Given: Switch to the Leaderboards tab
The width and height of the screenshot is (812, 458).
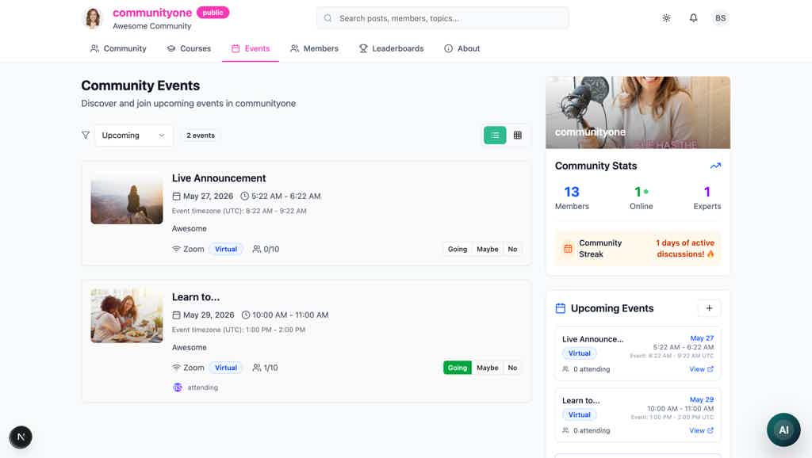Looking at the screenshot, I should coord(391,48).
